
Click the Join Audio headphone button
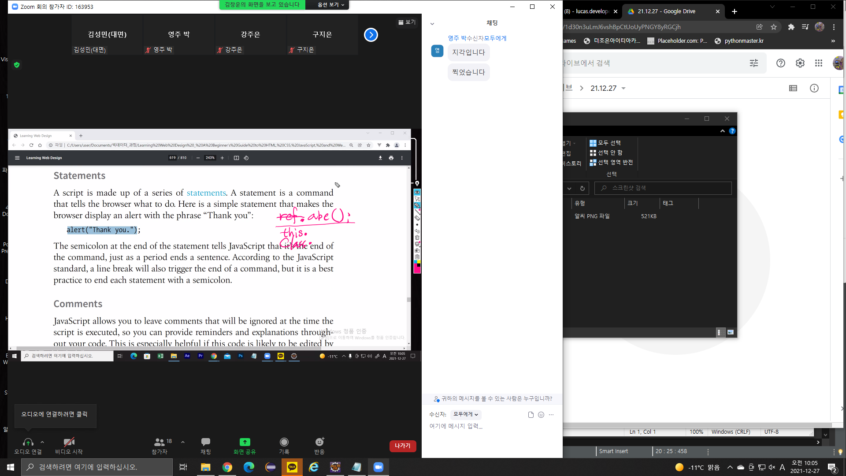click(28, 442)
